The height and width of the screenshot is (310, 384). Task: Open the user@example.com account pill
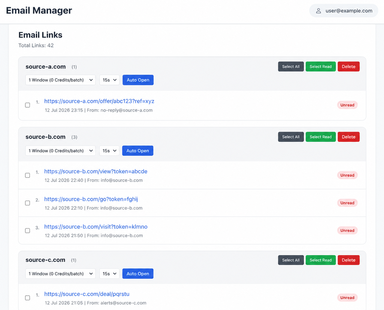(x=344, y=11)
